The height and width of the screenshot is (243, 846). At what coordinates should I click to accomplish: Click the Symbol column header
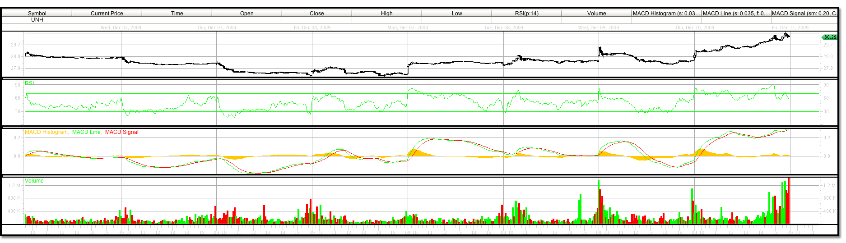(x=37, y=14)
